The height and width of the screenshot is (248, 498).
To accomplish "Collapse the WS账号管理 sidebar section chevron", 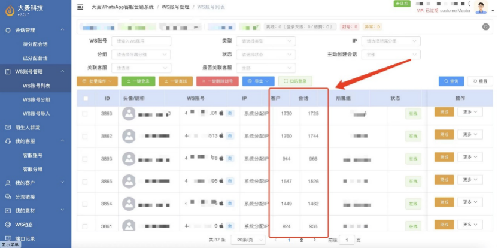I will [63, 71].
